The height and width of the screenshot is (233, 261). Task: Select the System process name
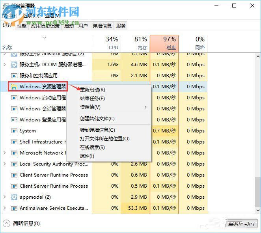click(x=28, y=131)
